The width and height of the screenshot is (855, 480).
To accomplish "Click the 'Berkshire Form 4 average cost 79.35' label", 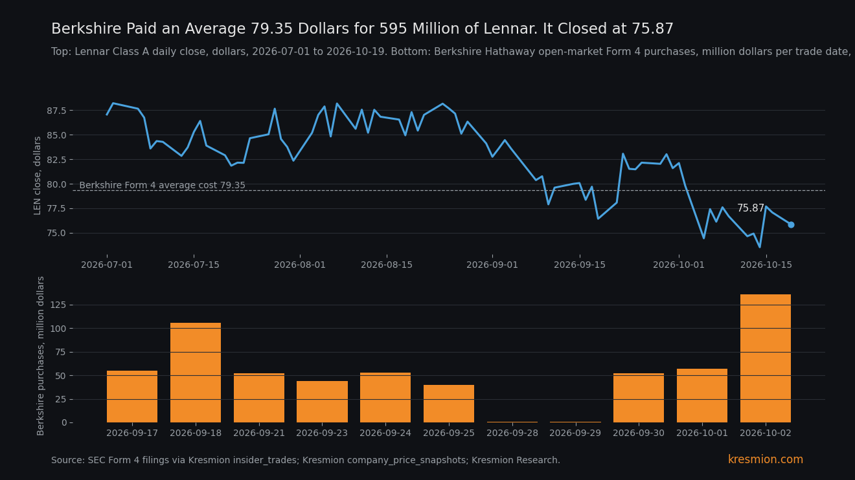I will pyautogui.click(x=162, y=186).
